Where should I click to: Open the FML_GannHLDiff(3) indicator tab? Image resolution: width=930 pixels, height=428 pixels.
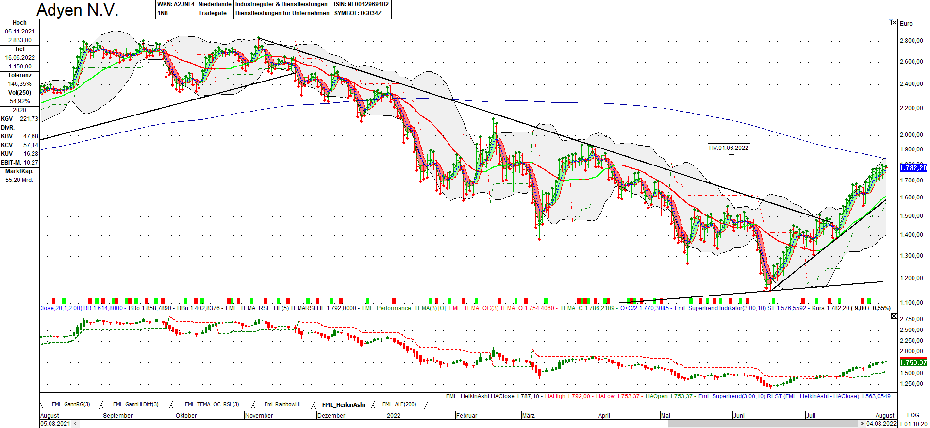point(135,405)
